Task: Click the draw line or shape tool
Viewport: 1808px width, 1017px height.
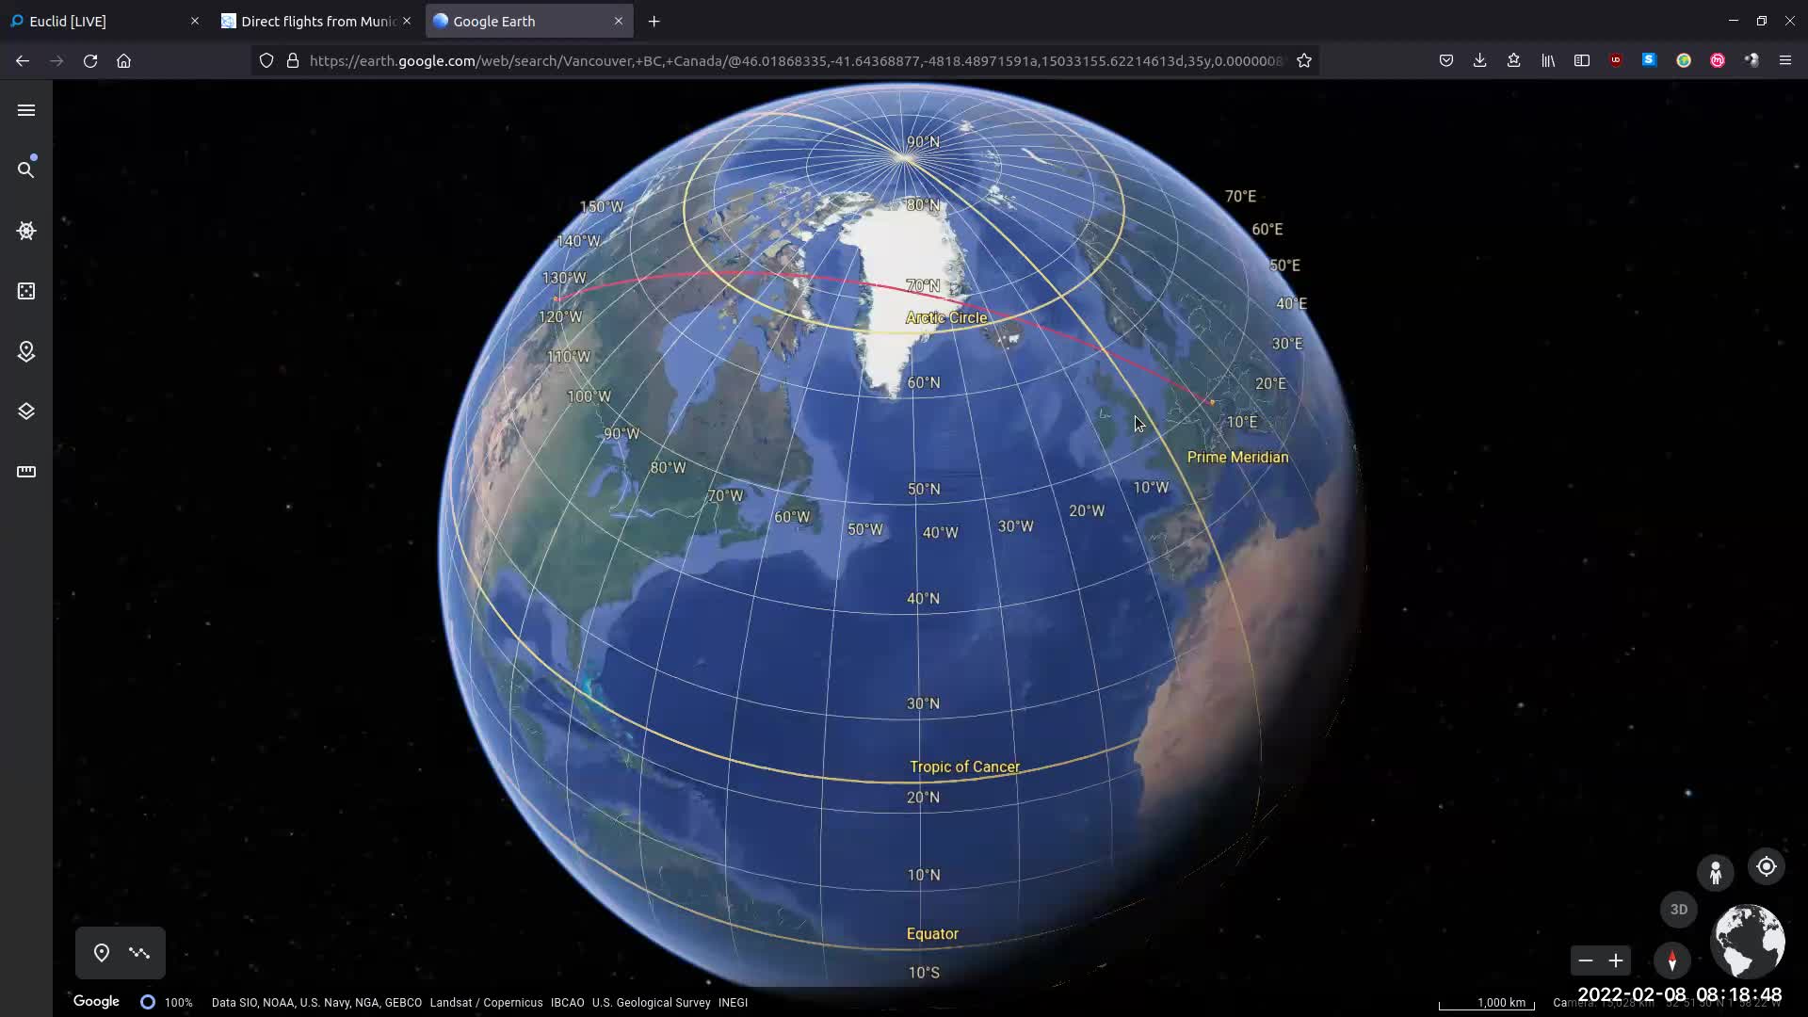Action: point(139,953)
